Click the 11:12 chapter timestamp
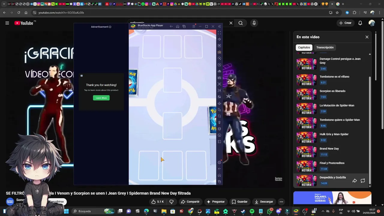The image size is (384, 216). [324, 154]
